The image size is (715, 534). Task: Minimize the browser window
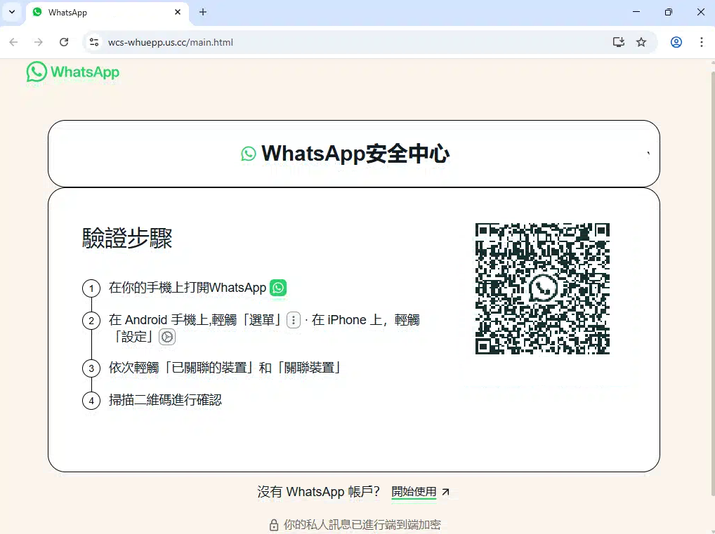point(636,13)
